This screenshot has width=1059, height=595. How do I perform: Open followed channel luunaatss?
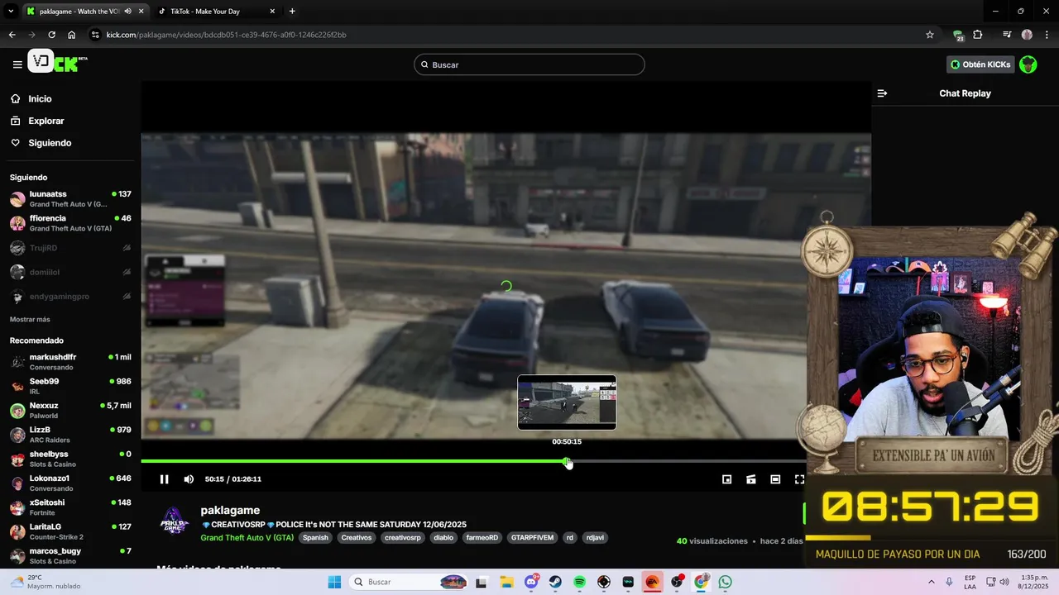point(70,199)
